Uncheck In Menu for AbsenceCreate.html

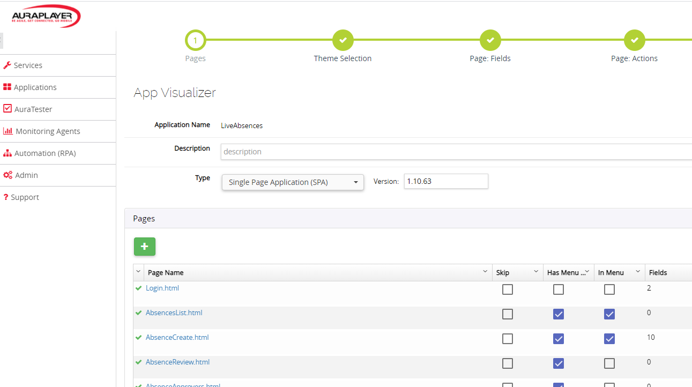coord(609,339)
